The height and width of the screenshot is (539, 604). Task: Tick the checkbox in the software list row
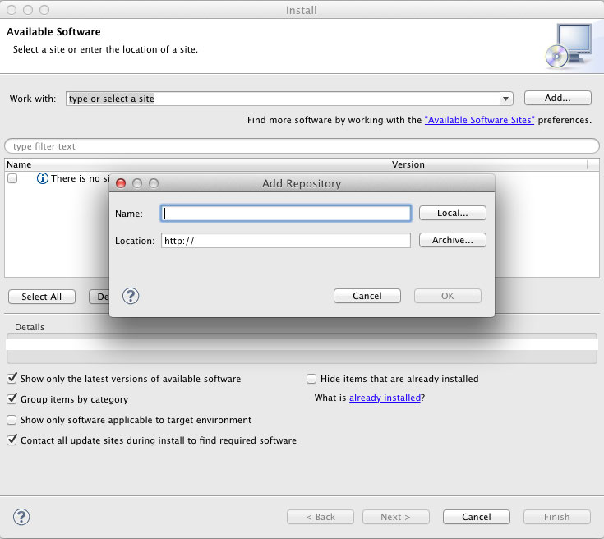pos(12,178)
